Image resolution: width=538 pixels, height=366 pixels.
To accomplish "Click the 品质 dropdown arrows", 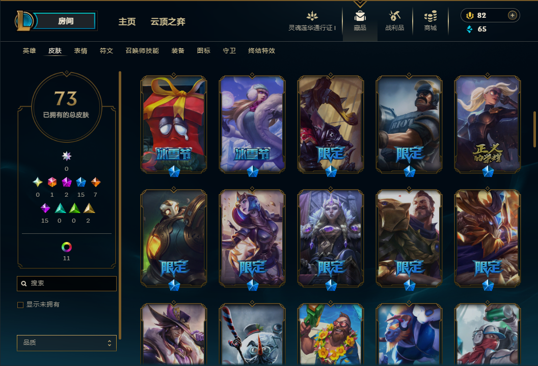I will [110, 343].
